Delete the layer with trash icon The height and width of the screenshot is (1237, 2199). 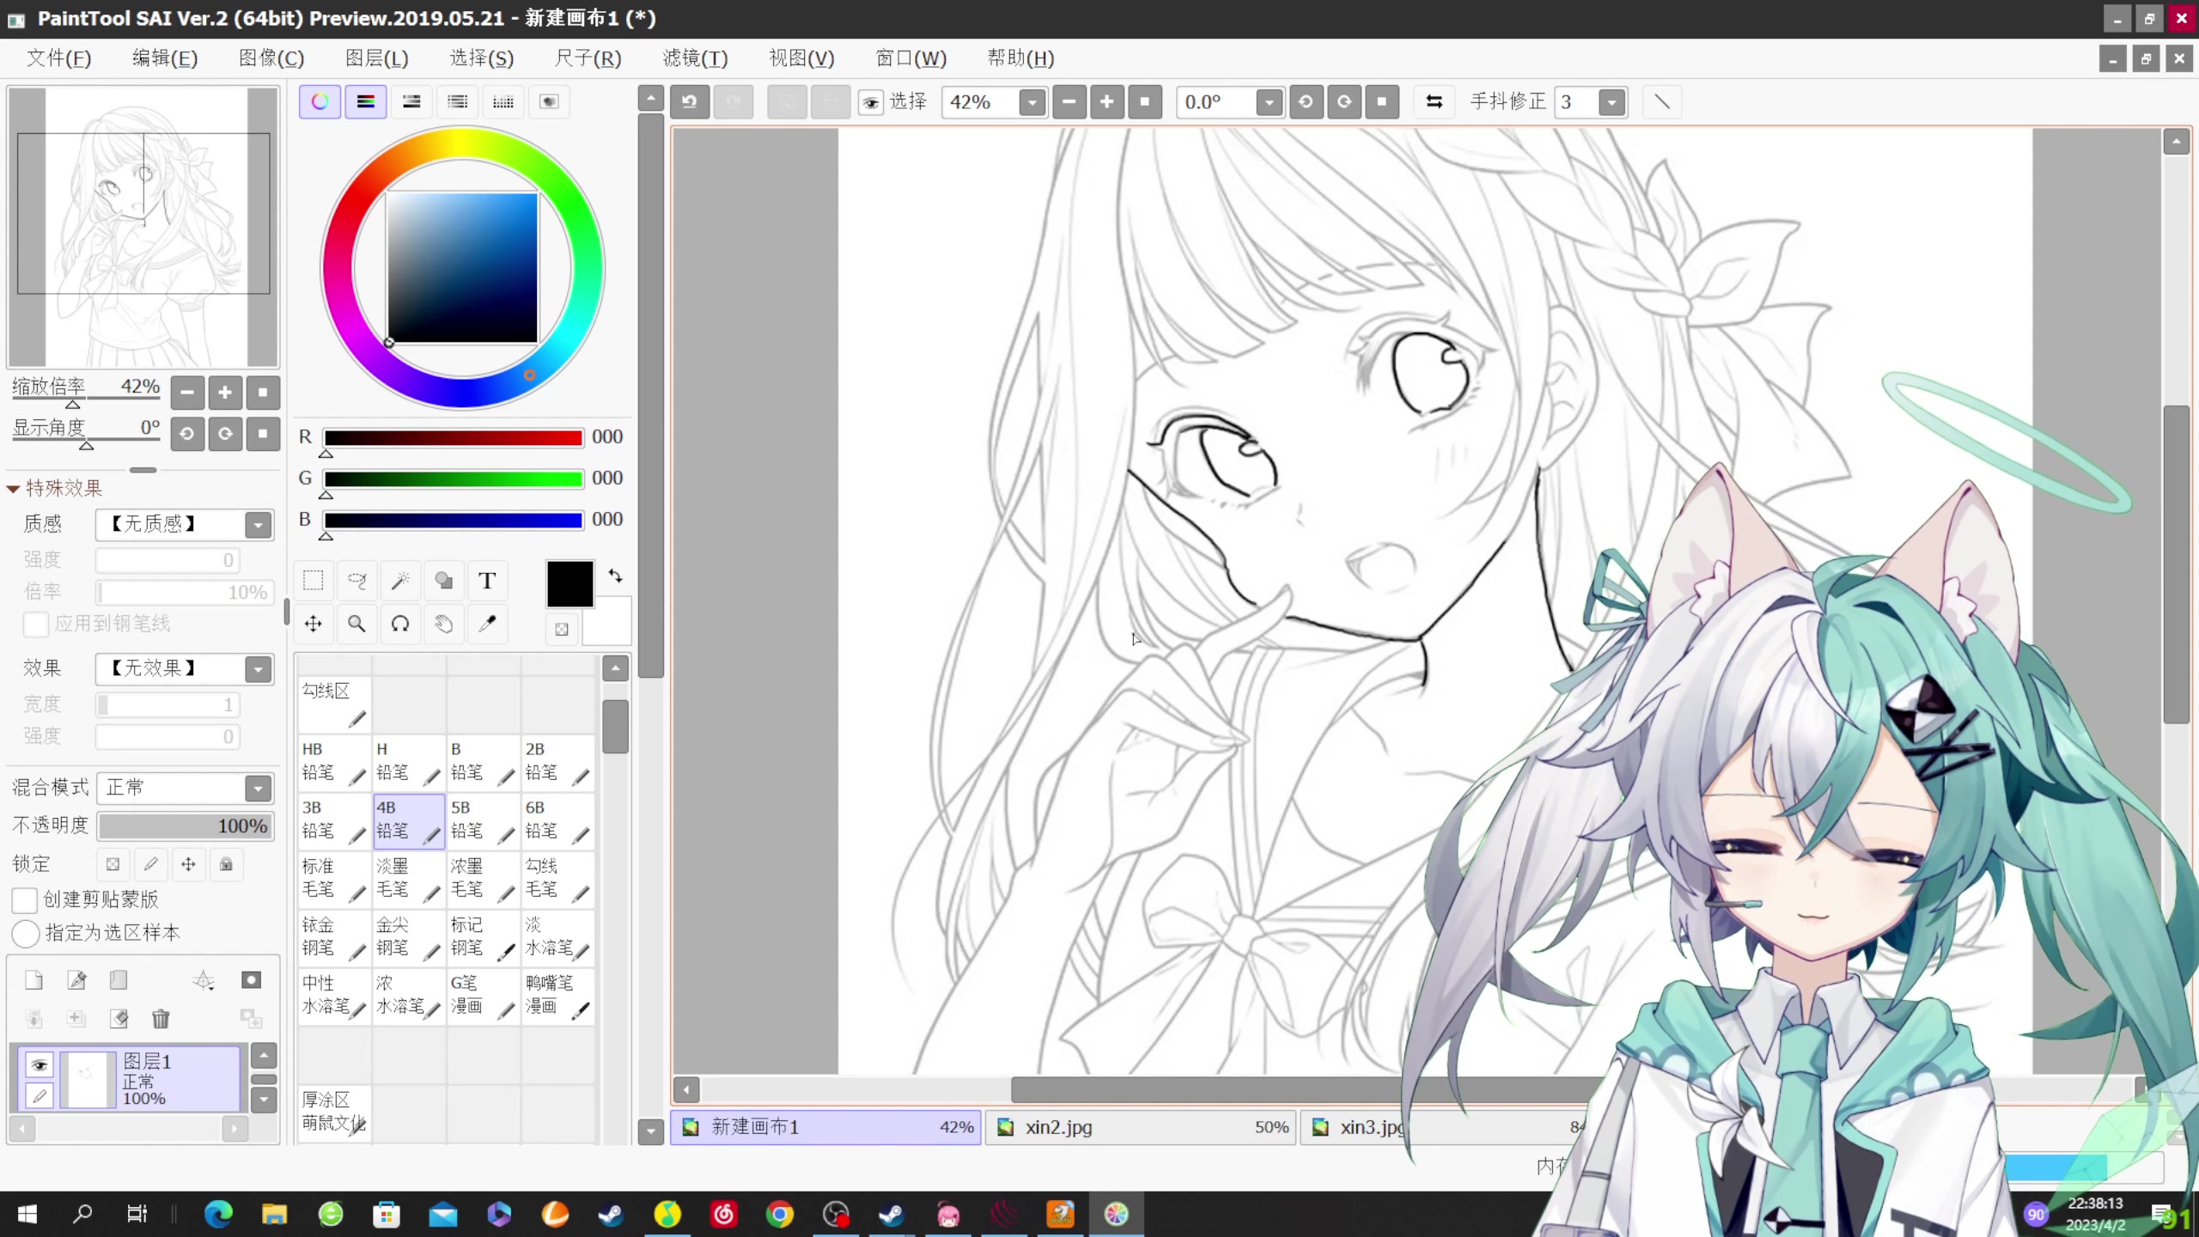coord(161,1019)
